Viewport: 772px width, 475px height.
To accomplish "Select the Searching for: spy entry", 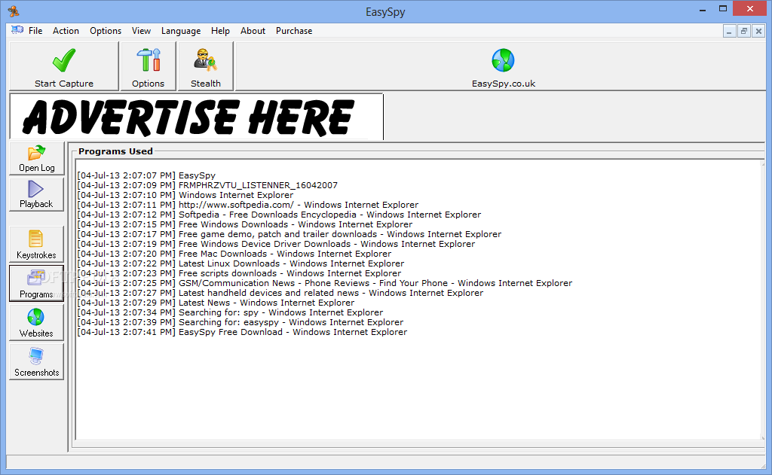I will (230, 312).
